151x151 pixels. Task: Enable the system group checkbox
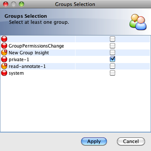tap(112, 73)
